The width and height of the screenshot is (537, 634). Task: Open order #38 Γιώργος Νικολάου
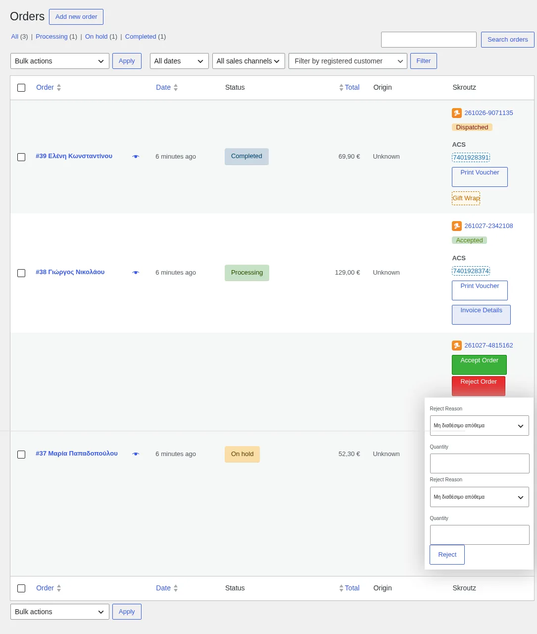[x=70, y=272]
